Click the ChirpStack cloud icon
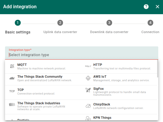Image resolution: width=163 pixels, height=122 pixels. (88, 106)
